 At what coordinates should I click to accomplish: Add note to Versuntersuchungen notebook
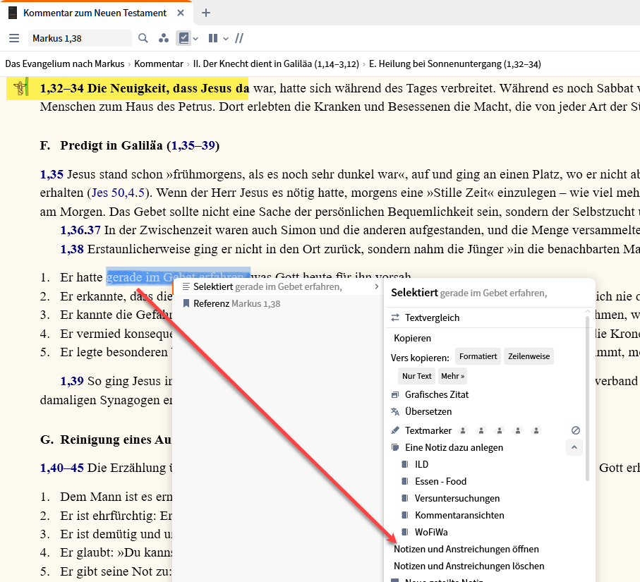[457, 498]
